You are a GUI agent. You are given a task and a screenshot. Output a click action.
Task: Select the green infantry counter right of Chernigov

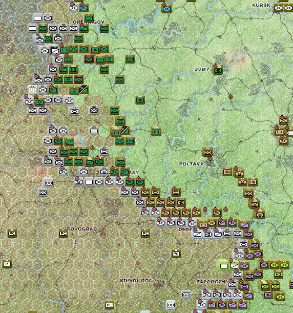click(104, 29)
